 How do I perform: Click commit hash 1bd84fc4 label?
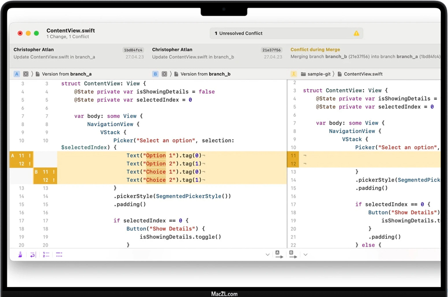(133, 50)
